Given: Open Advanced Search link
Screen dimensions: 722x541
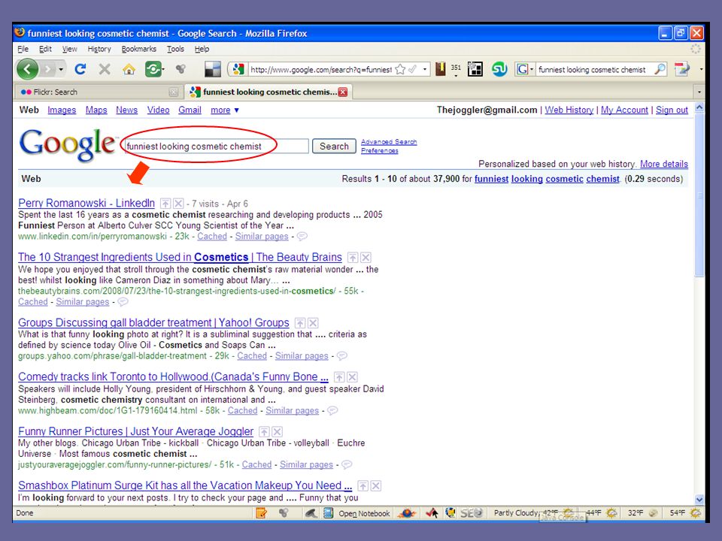Looking at the screenshot, I should click(389, 142).
